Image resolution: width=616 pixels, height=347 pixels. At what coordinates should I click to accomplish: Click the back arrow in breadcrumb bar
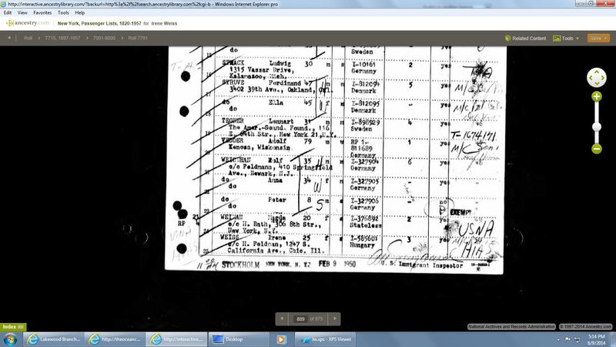[9, 38]
